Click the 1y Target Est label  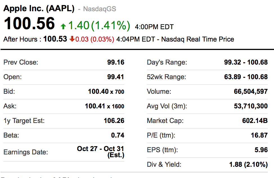[24, 121]
